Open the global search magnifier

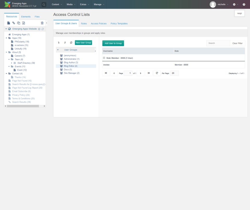pyautogui.click(x=44, y=4)
